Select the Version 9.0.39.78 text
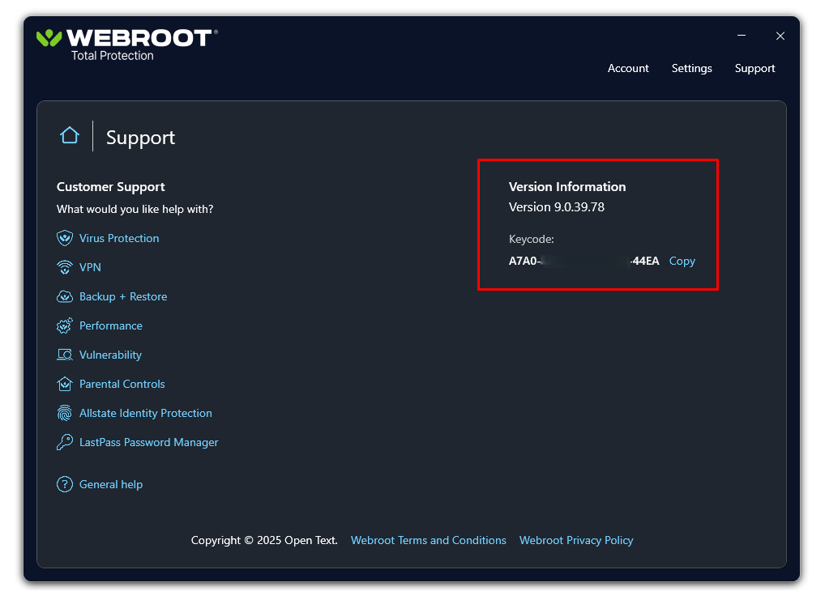Screen dimensions: 825x604 557,207
